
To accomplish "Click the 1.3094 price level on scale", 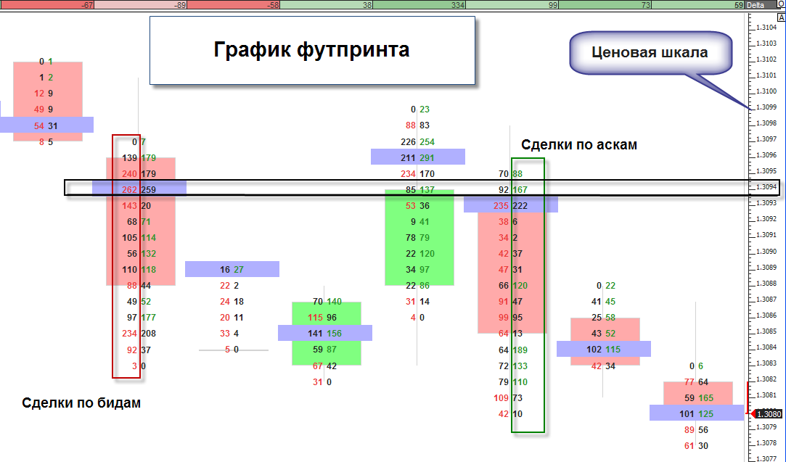I will pos(766,187).
